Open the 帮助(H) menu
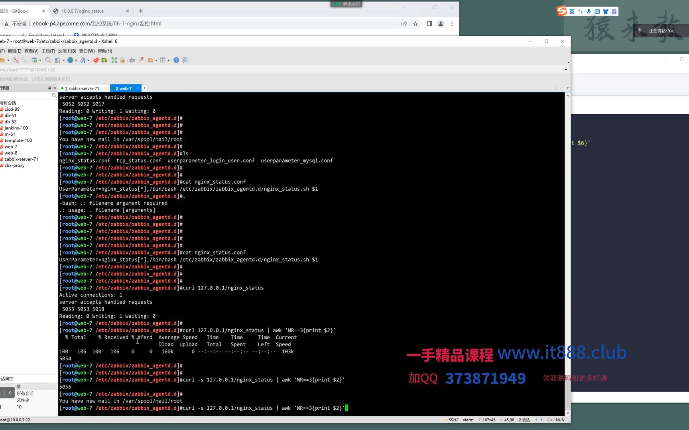The width and height of the screenshot is (689, 430). (x=105, y=51)
